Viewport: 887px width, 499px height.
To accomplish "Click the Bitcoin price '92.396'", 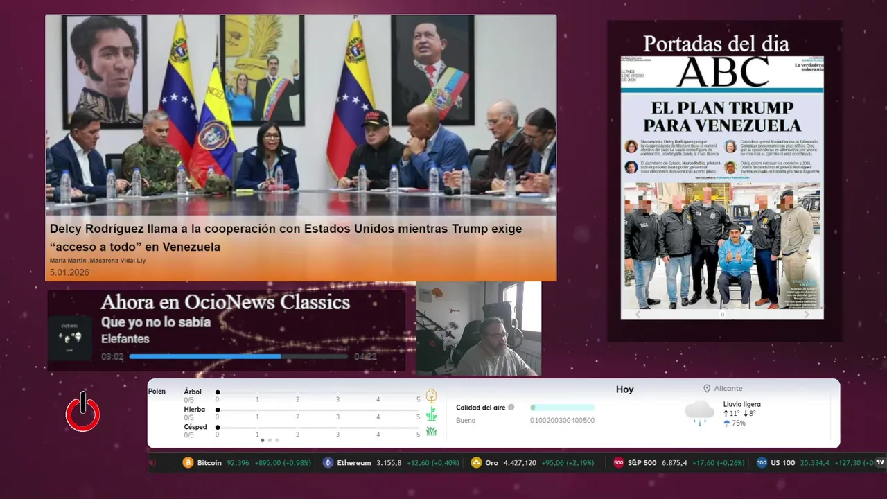I will [238, 463].
